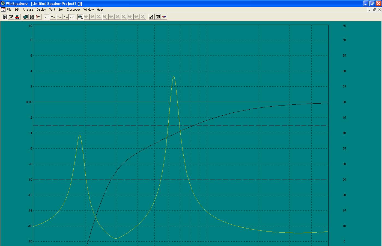Select the greyed driver number 3 button
Viewport: 382px width, 246px height.
pyautogui.click(x=99, y=17)
